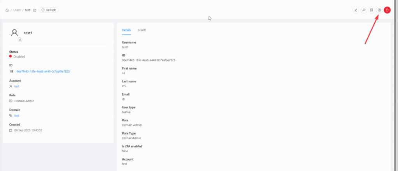Open the test domain link

tap(17, 115)
